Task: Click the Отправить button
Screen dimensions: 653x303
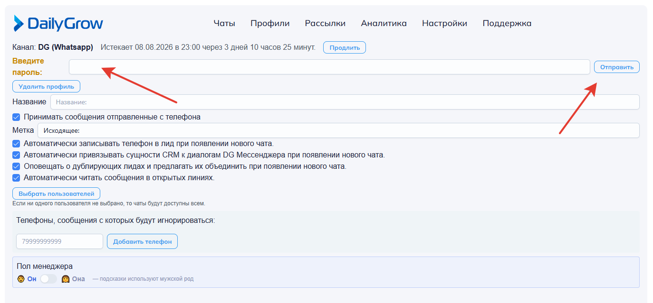Action: 616,67
